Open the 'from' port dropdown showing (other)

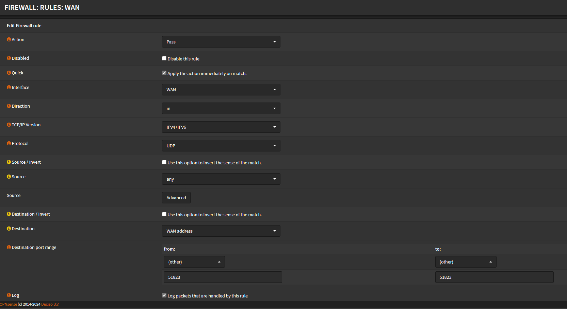point(194,262)
